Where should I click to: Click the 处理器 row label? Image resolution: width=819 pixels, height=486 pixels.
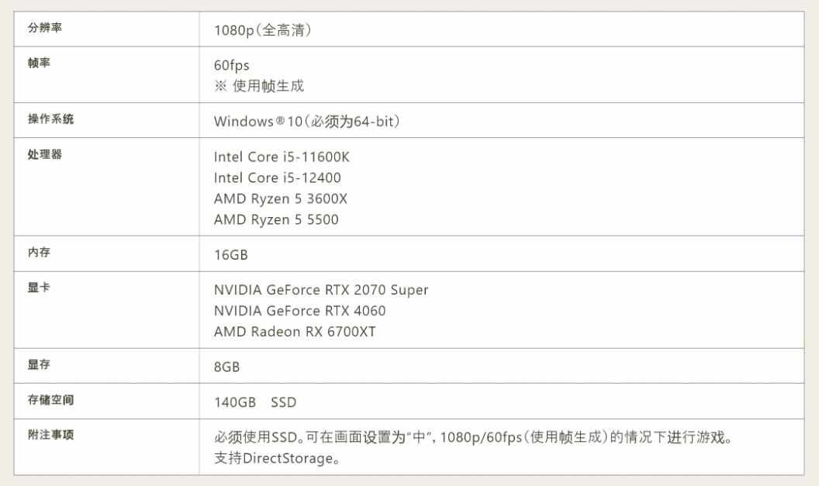point(45,154)
